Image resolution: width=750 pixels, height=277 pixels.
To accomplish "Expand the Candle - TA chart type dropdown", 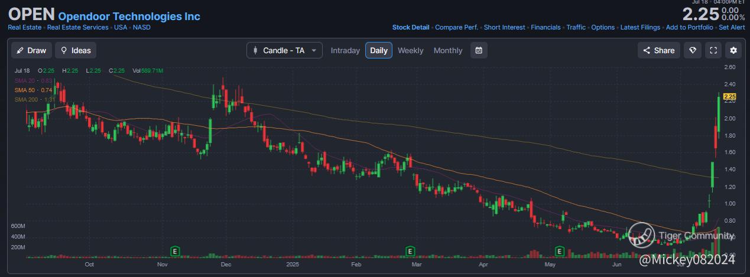I will pyautogui.click(x=284, y=50).
